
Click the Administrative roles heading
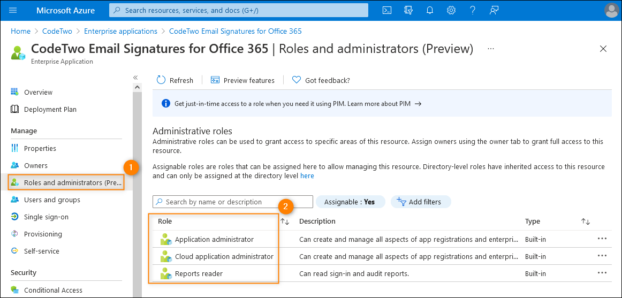pyautogui.click(x=192, y=131)
